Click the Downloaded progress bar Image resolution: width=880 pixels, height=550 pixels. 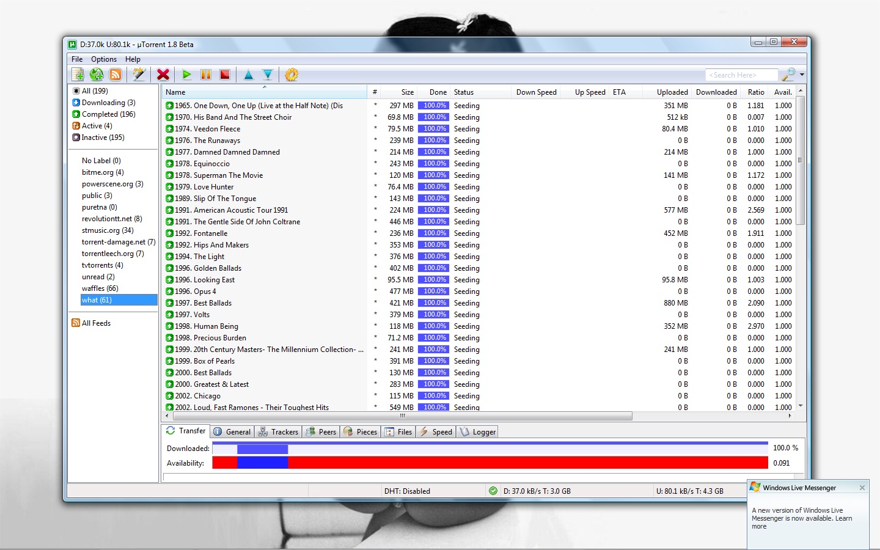(x=490, y=448)
